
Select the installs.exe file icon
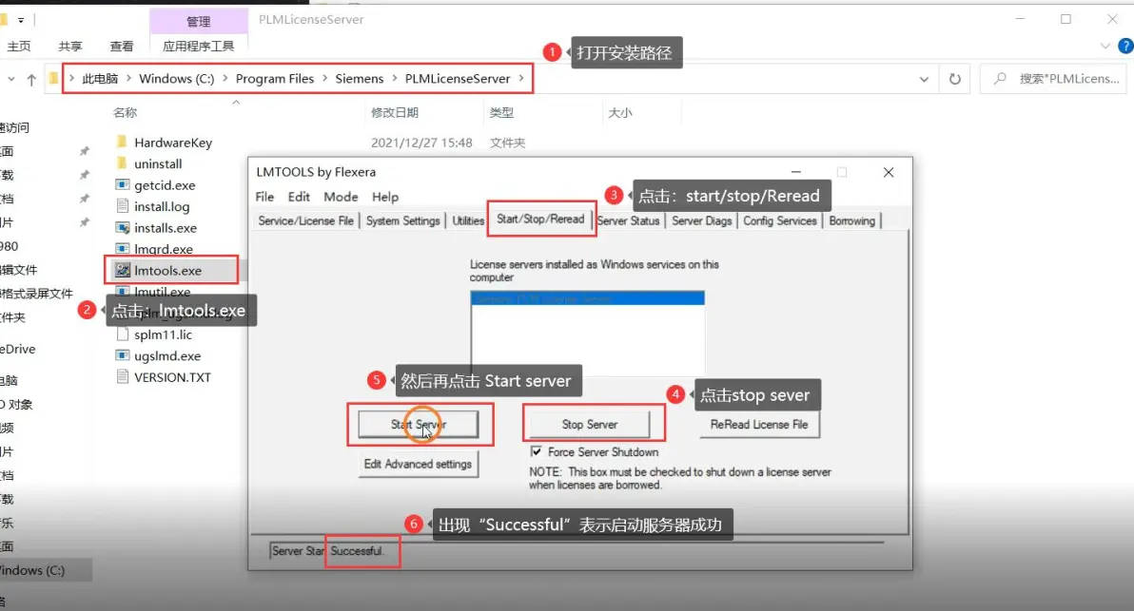122,227
